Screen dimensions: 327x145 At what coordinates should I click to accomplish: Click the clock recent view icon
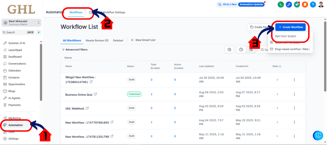(241, 50)
